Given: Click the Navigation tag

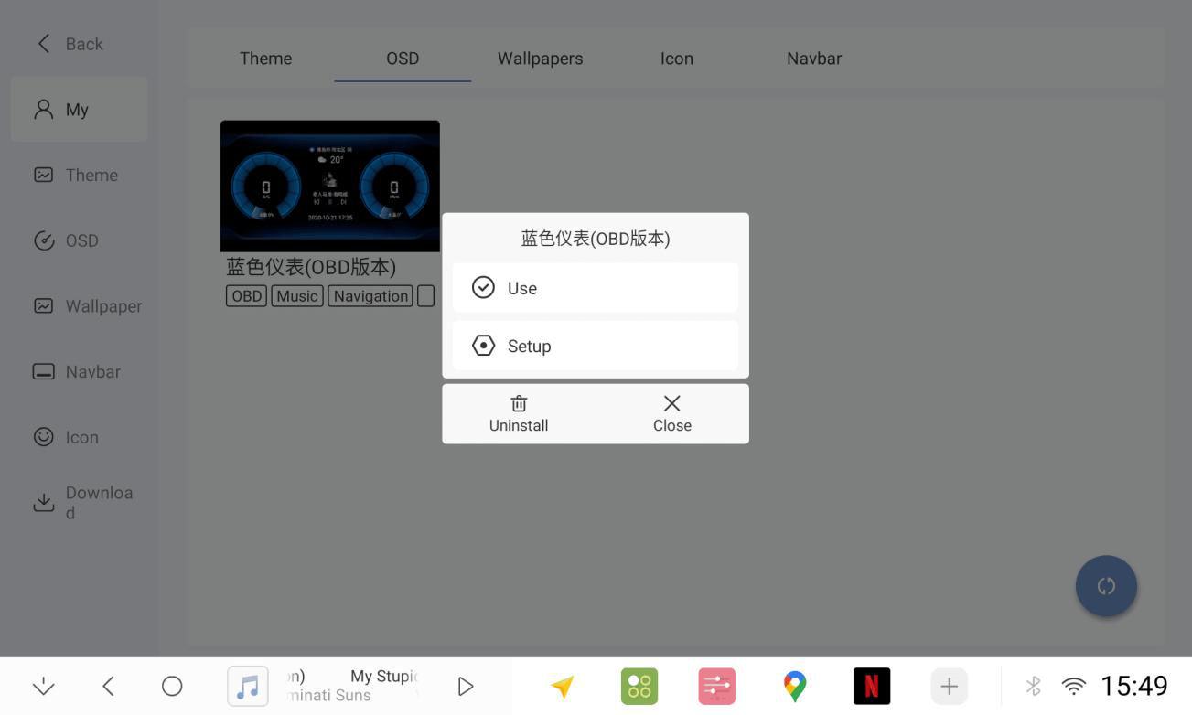Looking at the screenshot, I should tap(370, 296).
